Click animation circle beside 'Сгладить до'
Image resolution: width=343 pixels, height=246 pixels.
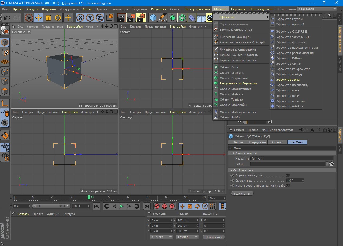[232, 180]
